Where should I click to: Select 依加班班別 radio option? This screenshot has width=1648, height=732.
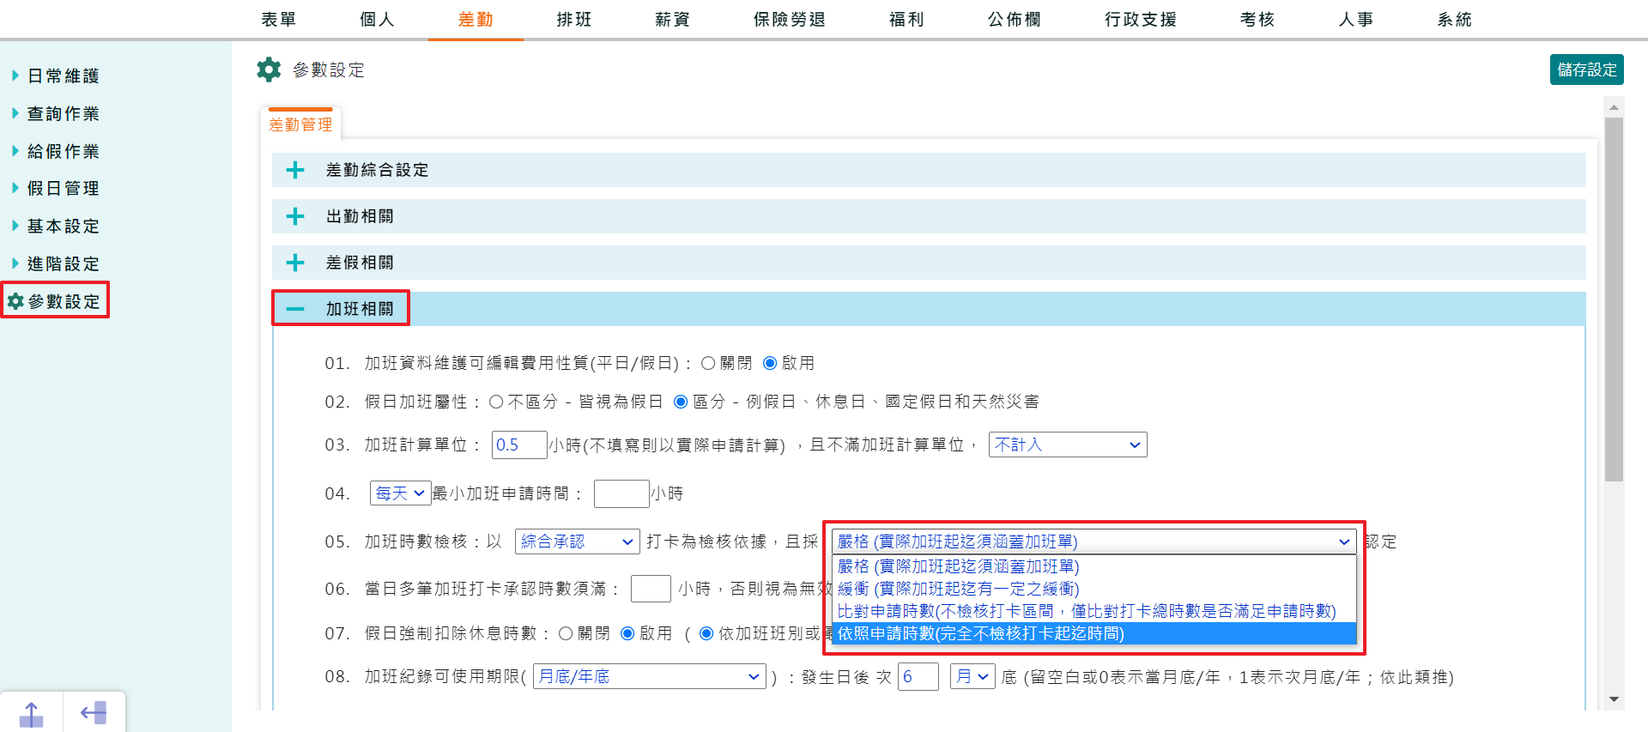(x=706, y=633)
